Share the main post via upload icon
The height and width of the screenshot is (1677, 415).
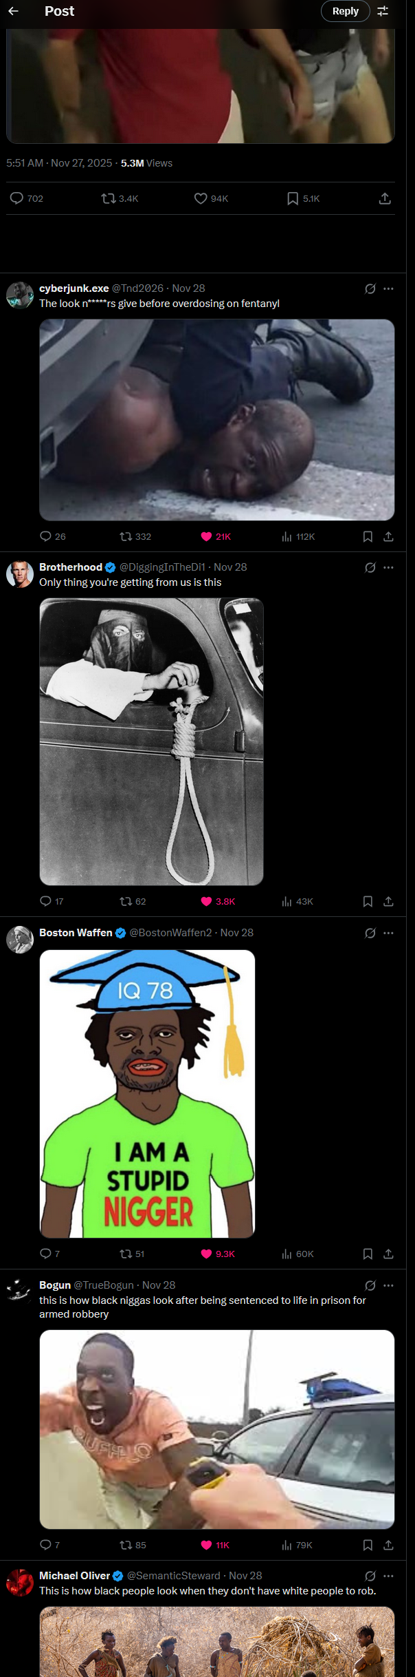pyautogui.click(x=385, y=198)
